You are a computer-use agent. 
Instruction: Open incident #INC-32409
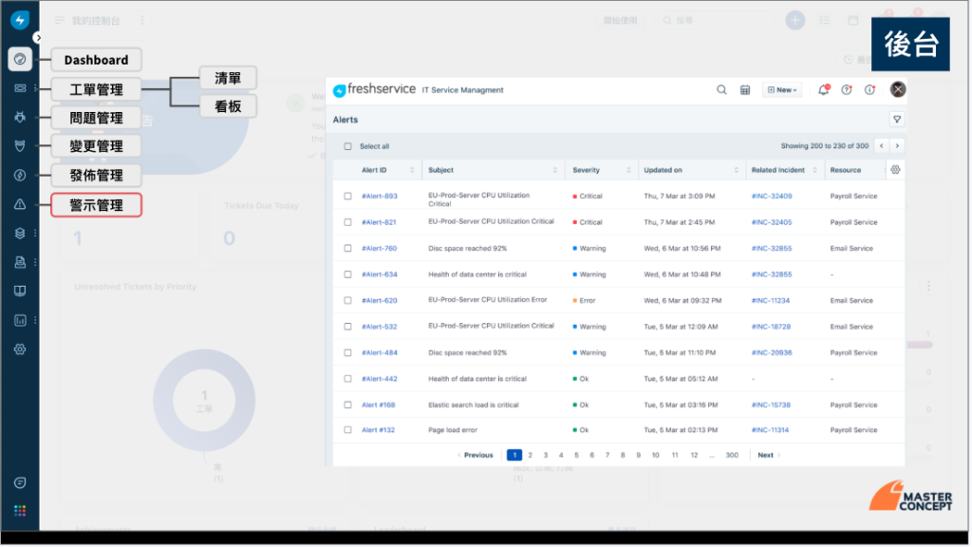pyautogui.click(x=773, y=197)
